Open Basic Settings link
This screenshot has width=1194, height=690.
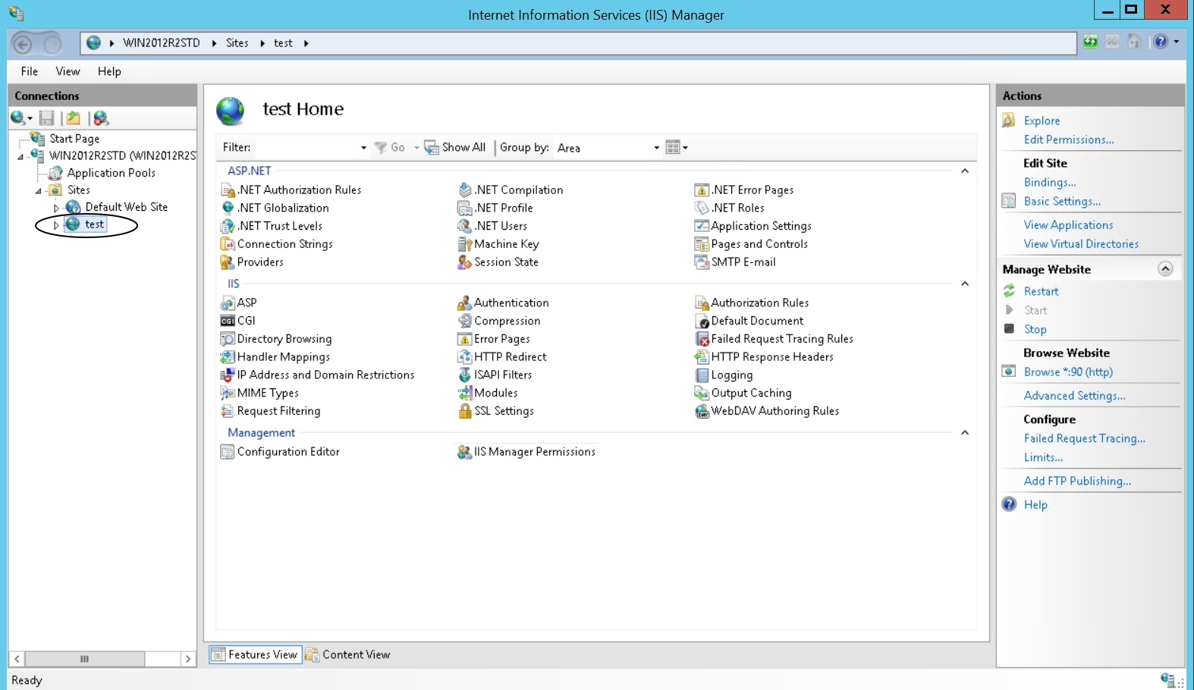(1062, 201)
